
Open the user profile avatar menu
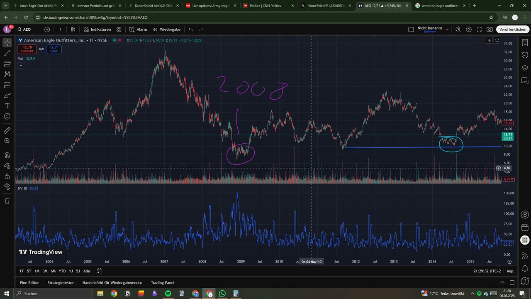[7, 29]
